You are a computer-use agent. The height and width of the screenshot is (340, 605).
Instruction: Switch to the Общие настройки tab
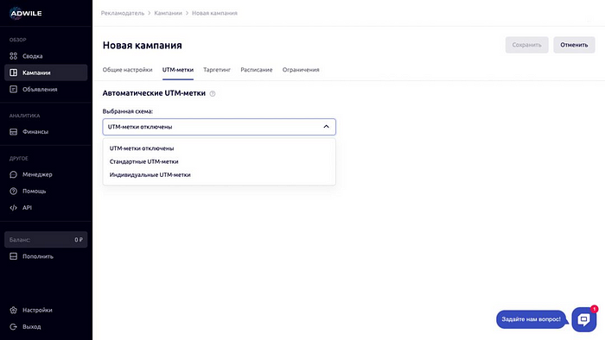coord(127,70)
